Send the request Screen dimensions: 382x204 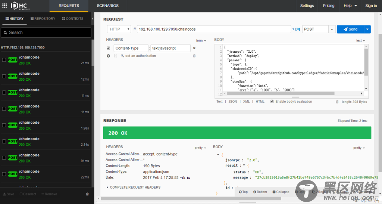click(x=351, y=29)
